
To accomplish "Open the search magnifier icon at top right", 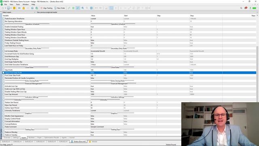I will coord(241,8).
